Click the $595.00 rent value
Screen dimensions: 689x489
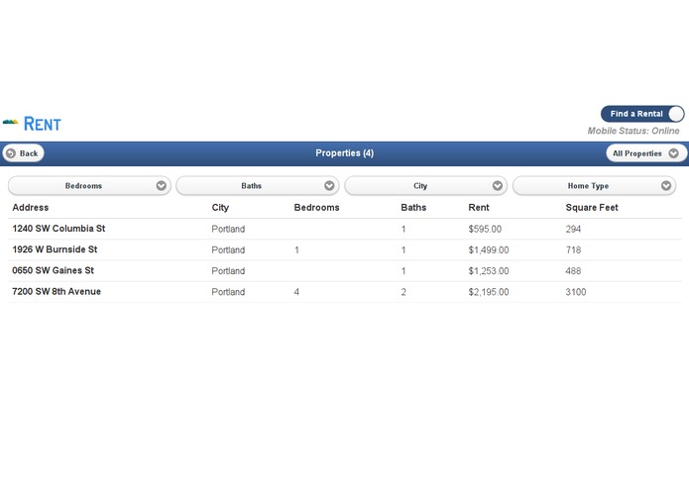pyautogui.click(x=485, y=229)
